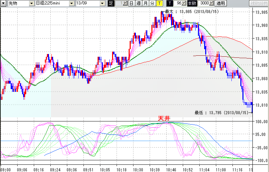Image resolution: width=269 pixels, height=172 pixels.
Task: Click spinner beside the 96 tick value
Action: pos(184,3)
